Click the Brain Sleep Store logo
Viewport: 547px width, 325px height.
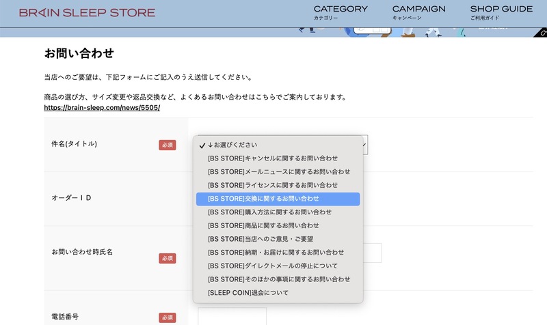(x=87, y=12)
